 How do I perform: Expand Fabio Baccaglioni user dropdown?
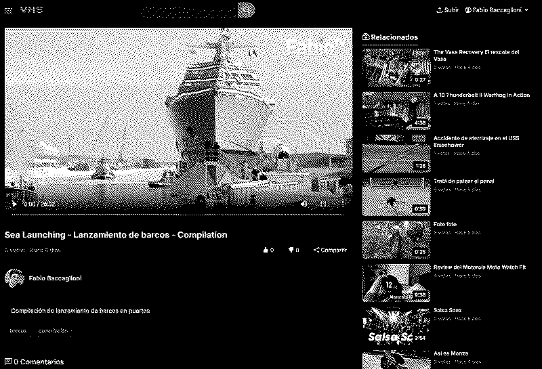pos(496,10)
